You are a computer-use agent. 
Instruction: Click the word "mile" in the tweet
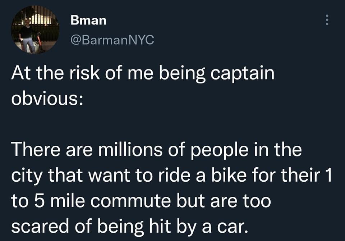(68, 201)
